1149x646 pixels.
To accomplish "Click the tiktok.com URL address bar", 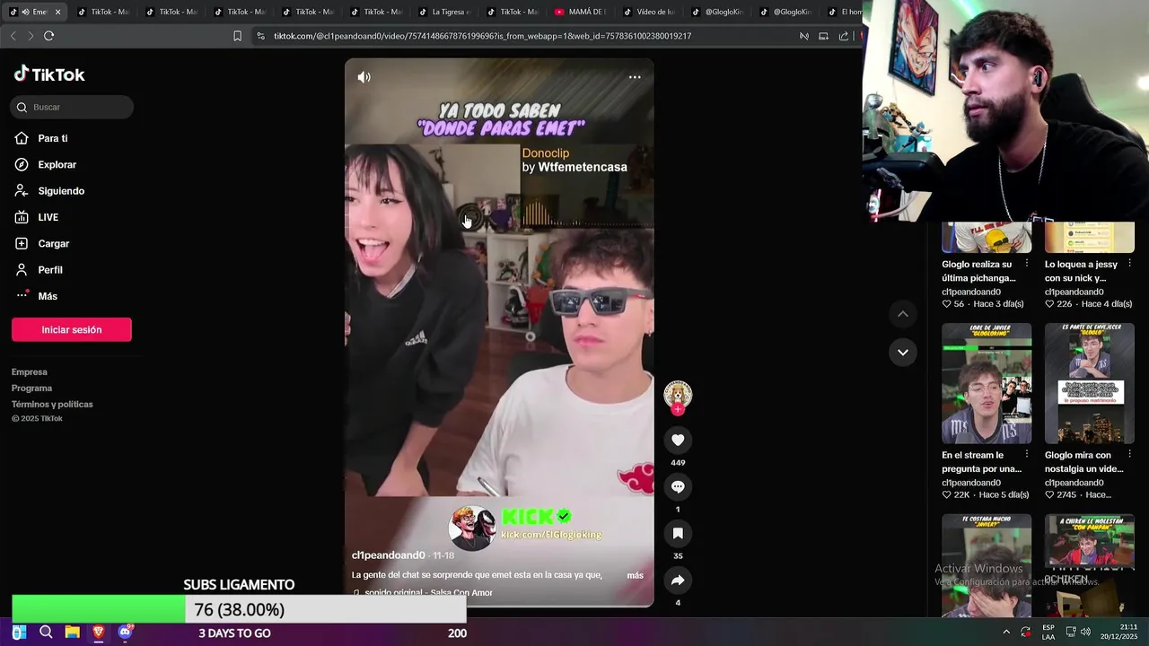I will pyautogui.click(x=482, y=36).
